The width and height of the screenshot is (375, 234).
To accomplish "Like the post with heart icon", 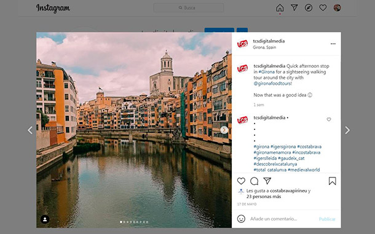I will tap(241, 181).
